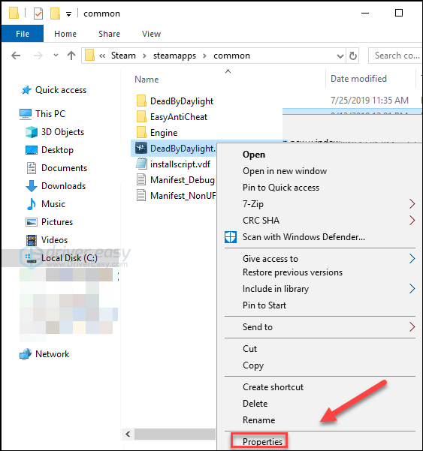Choose Scan with Windows Defender
The width and height of the screenshot is (423, 451).
coord(304,237)
